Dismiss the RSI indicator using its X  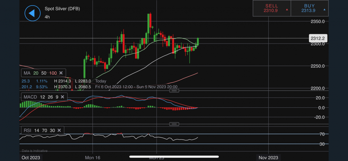click(x=60, y=130)
